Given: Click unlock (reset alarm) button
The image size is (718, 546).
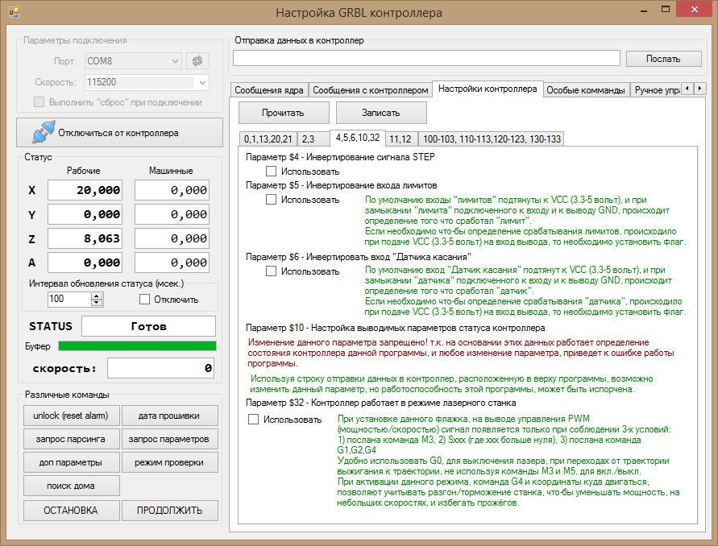Looking at the screenshot, I should pyautogui.click(x=71, y=416).
